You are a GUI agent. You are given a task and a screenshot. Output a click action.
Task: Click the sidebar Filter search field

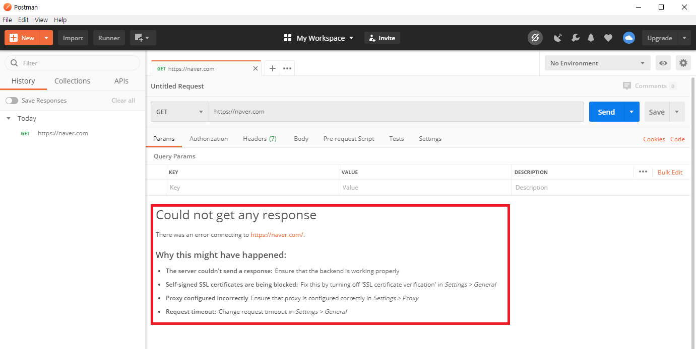pos(73,63)
